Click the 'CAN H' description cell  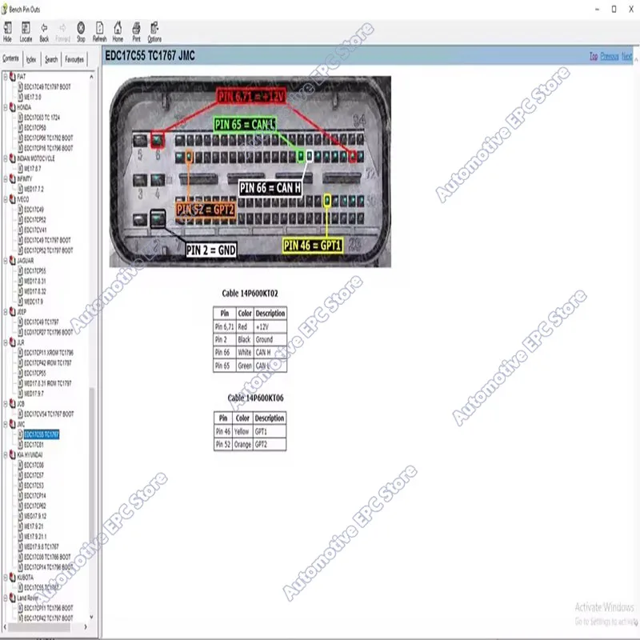(270, 352)
